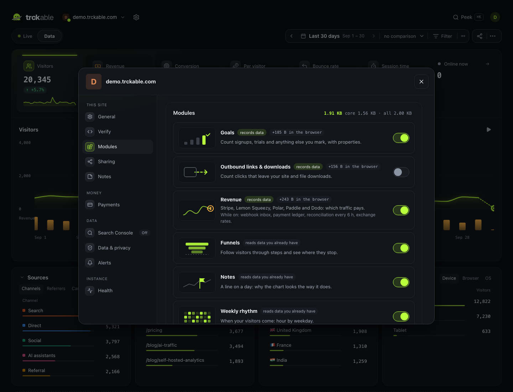Click the Payments card icon
Image resolution: width=513 pixels, height=392 pixels.
pos(90,205)
